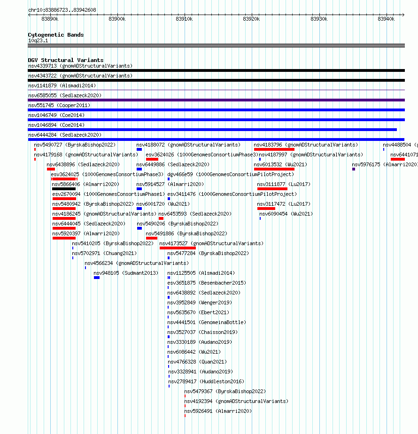This screenshot has width=418, height=434.
Task: Click nsv5635670 (Ebert2021) label
Action: click(x=199, y=312)
